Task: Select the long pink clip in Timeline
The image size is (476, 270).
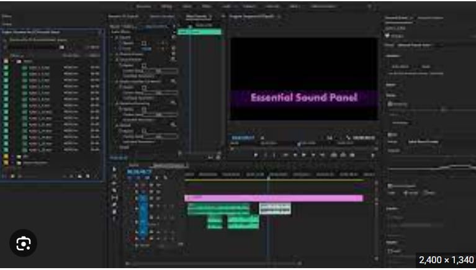Action: 274,199
